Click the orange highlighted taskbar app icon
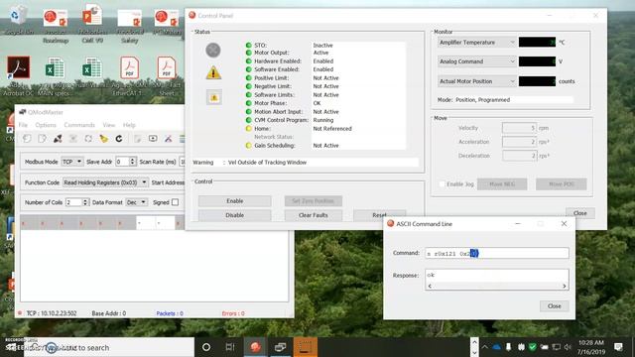This screenshot has width=635, height=357. pyautogui.click(x=305, y=347)
